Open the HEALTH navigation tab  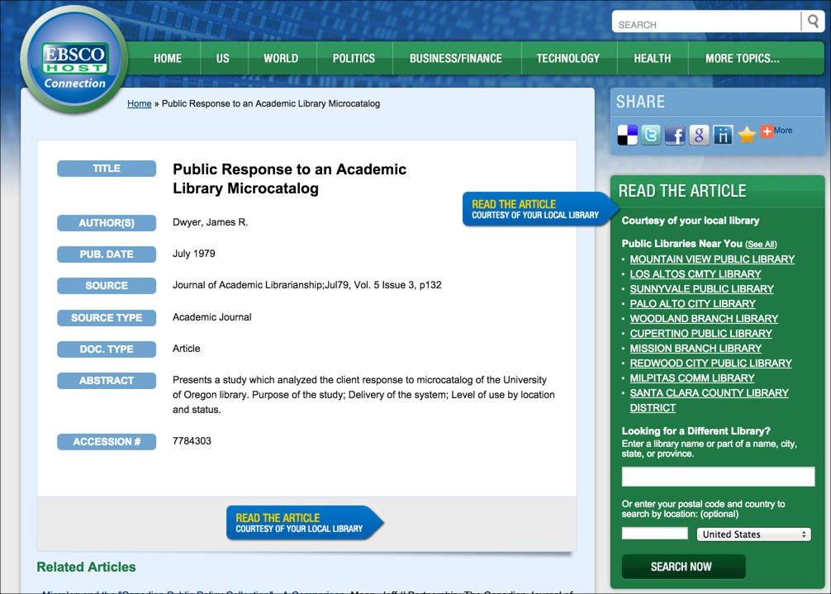coord(653,59)
